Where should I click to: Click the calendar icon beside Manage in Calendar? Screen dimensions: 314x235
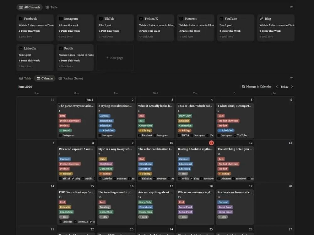[x=243, y=86]
